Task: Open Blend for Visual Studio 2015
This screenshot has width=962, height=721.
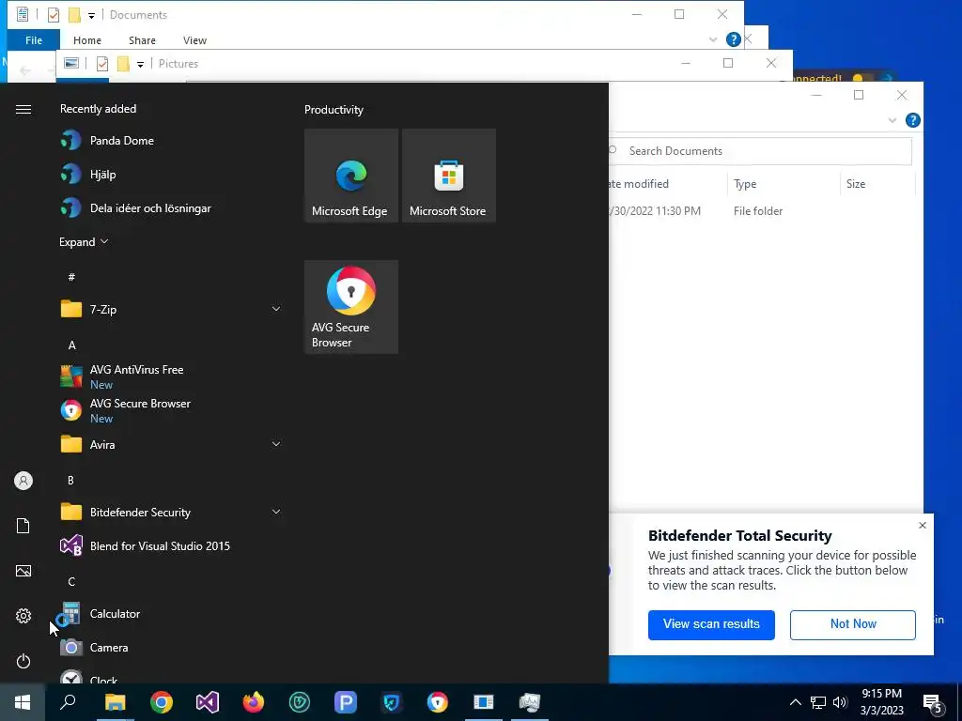Action: point(172,545)
